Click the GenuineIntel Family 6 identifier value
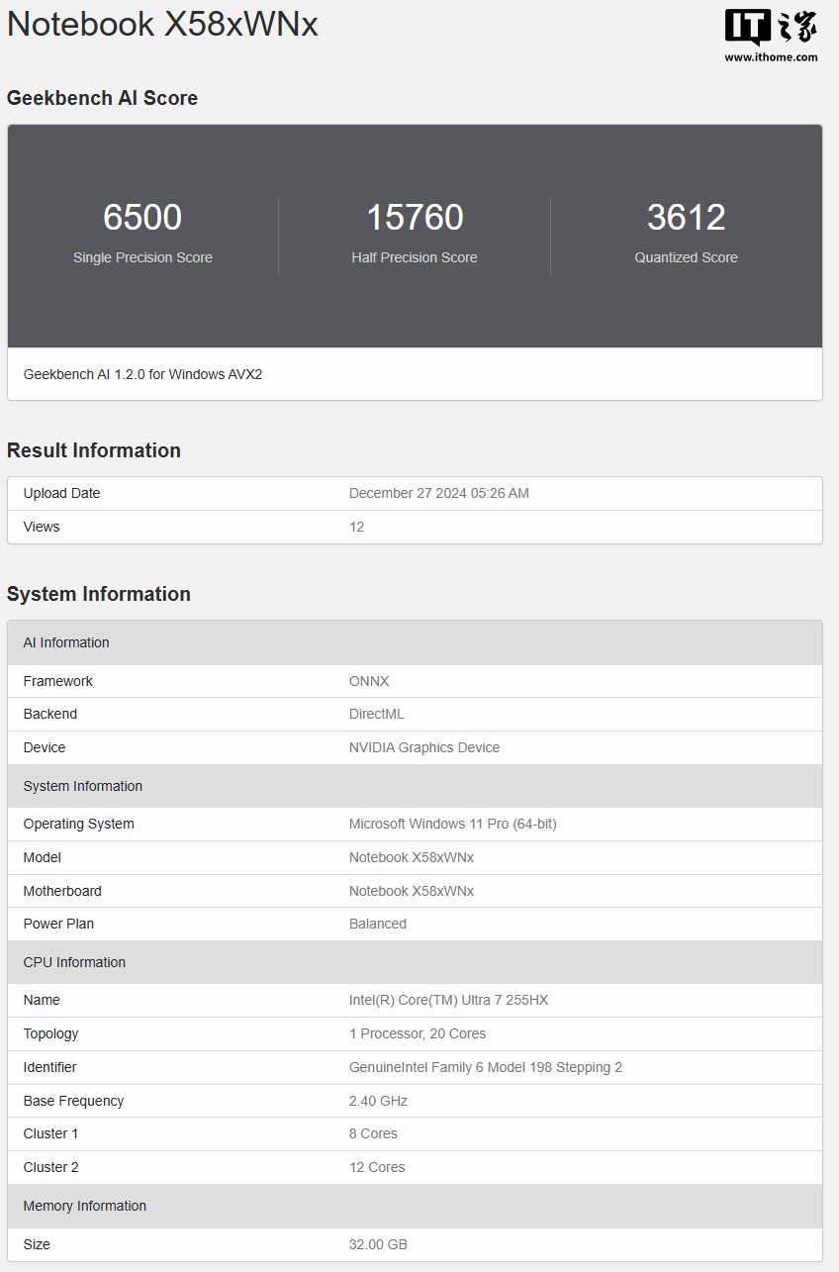The height and width of the screenshot is (1272, 839). tap(485, 1067)
